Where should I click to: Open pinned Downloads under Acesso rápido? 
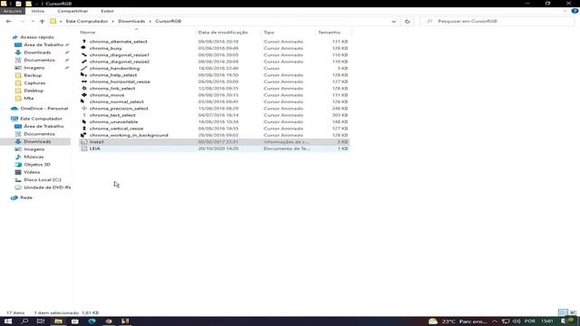(x=37, y=53)
